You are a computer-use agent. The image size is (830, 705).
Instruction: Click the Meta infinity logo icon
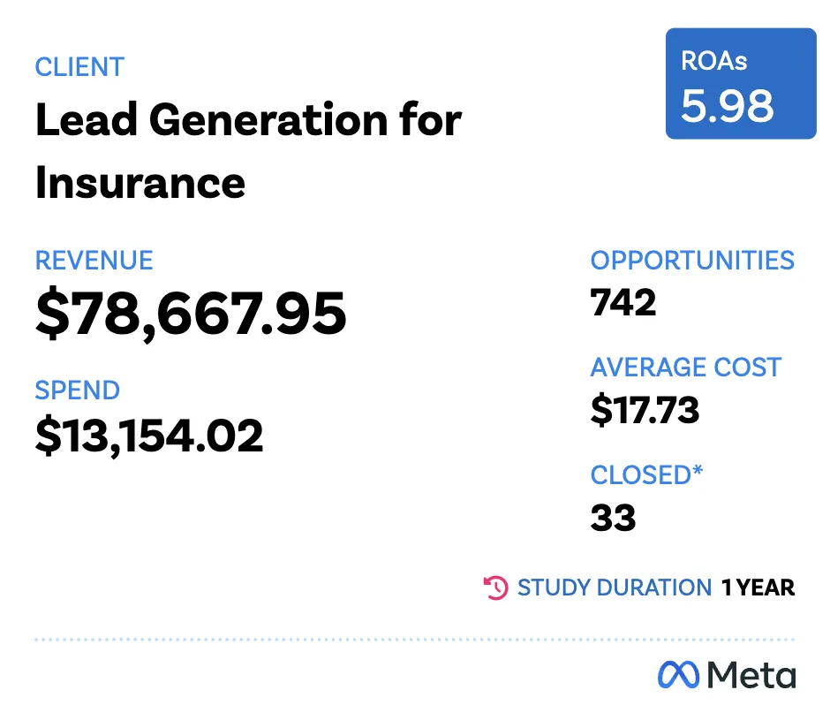point(678,675)
